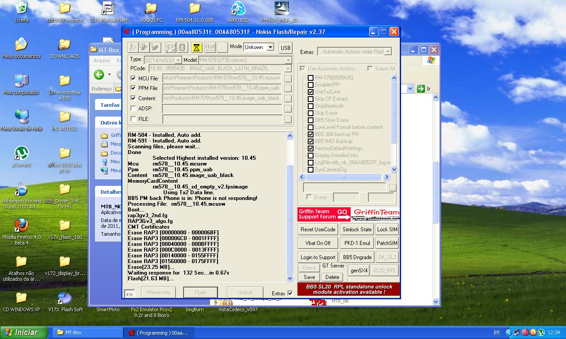Open the Lixeira recycle bin desktop icon
This screenshot has height=339, width=566.
point(21,12)
